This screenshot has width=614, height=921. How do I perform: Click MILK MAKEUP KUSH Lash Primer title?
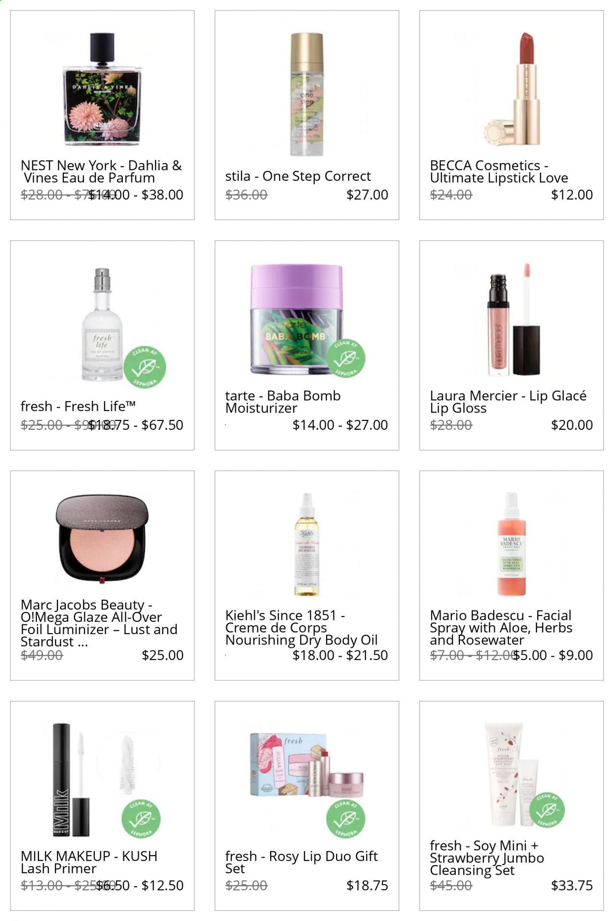coord(89,862)
